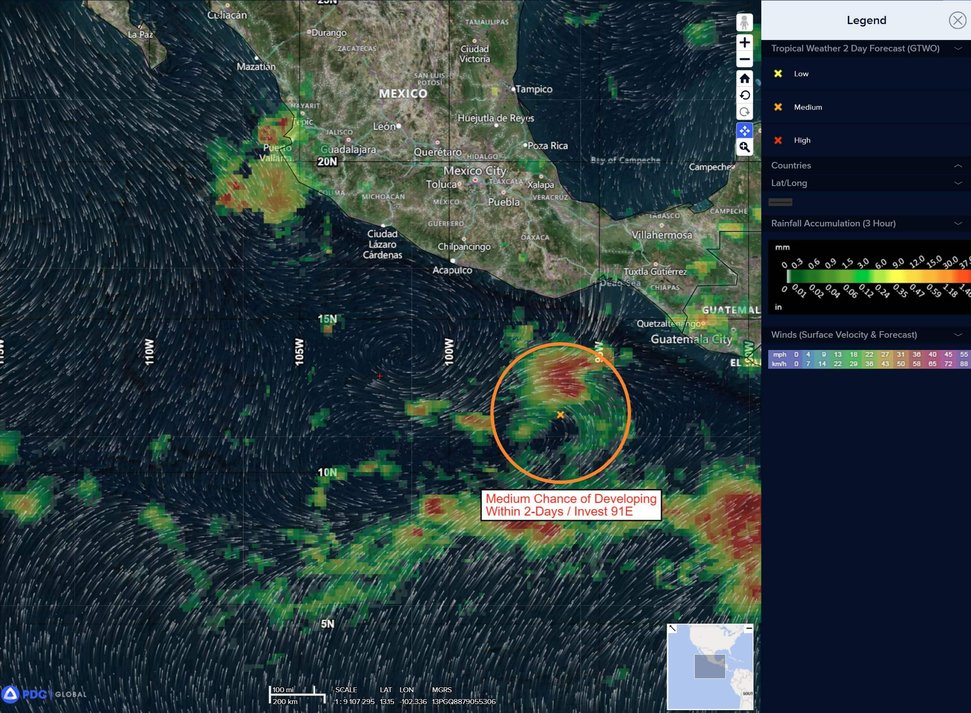This screenshot has width=971, height=713.
Task: Click the overview map extent rectangle
Action: (709, 666)
